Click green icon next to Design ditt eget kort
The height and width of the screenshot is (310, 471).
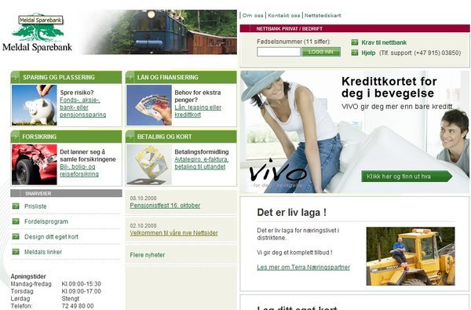point(16,237)
